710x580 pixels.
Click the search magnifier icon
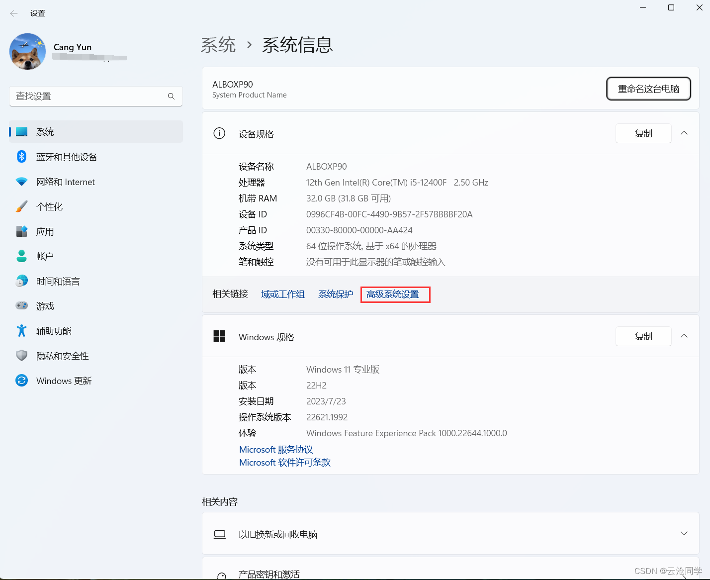[171, 97]
